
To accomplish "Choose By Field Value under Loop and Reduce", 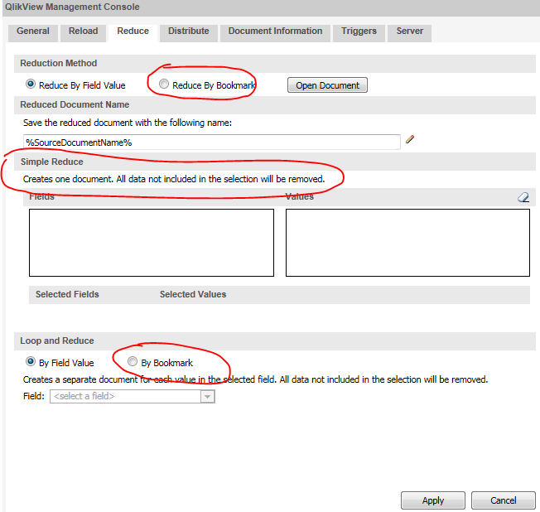I will (31, 361).
